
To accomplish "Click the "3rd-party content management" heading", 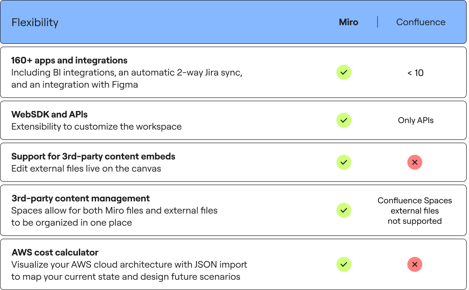I will pyautogui.click(x=81, y=198).
